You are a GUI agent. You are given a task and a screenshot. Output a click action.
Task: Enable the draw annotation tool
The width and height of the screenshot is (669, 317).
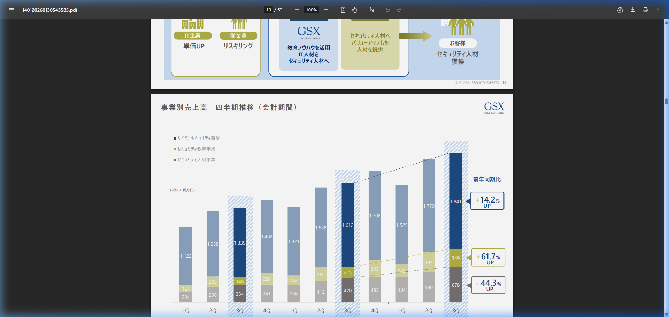tap(372, 10)
